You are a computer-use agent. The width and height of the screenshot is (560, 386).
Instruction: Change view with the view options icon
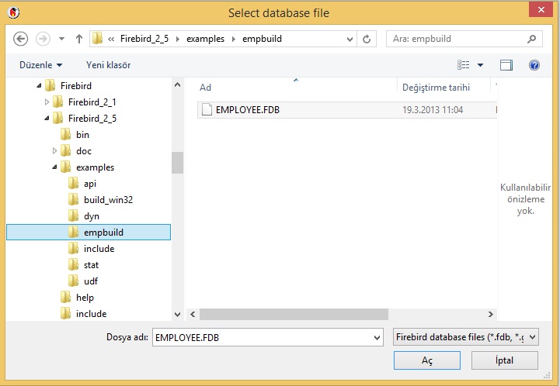click(464, 65)
